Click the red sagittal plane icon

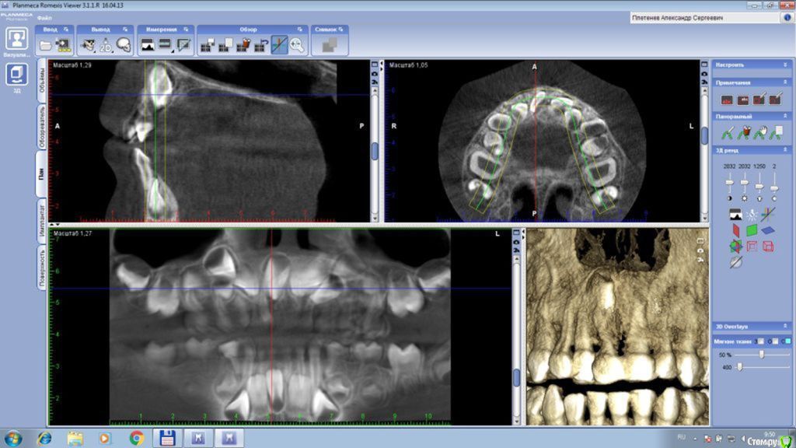(735, 230)
